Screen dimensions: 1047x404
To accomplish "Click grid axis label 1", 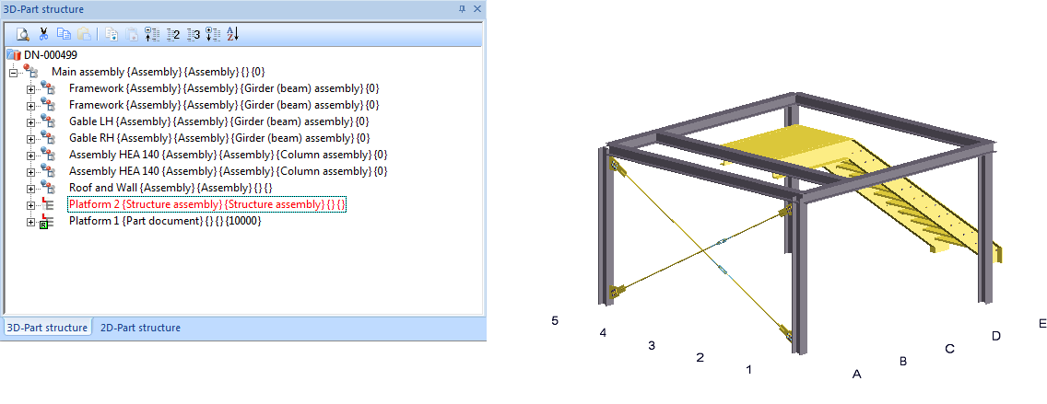I will point(749,369).
